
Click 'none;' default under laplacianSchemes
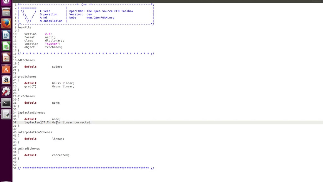56,119
